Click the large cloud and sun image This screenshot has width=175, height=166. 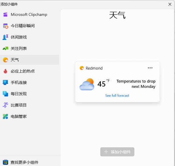[x=87, y=84]
